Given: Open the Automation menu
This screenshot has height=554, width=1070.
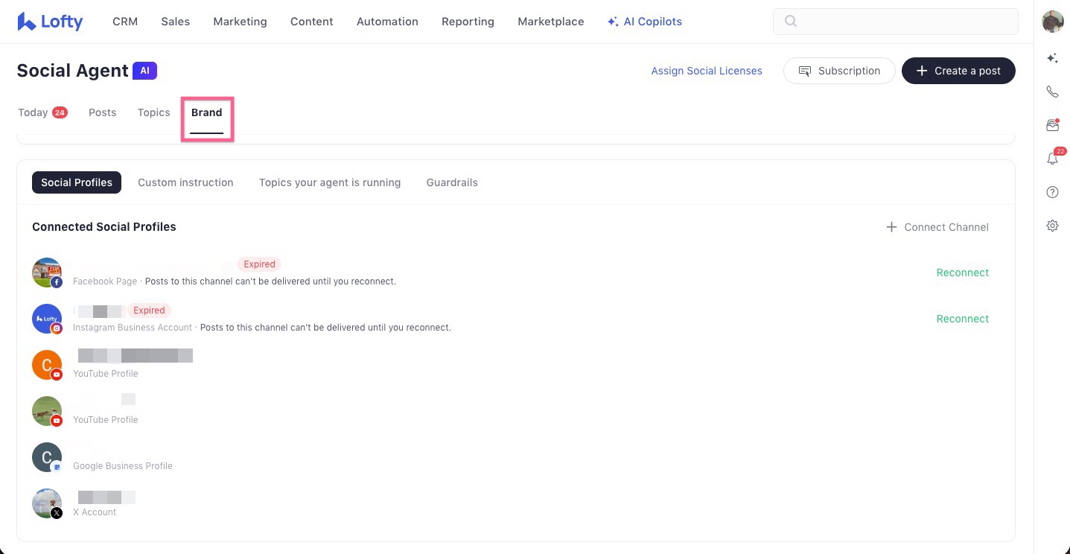Looking at the screenshot, I should pyautogui.click(x=387, y=22).
